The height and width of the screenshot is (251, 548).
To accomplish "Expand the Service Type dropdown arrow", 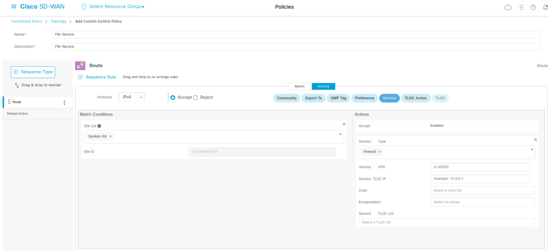I will click(532, 150).
